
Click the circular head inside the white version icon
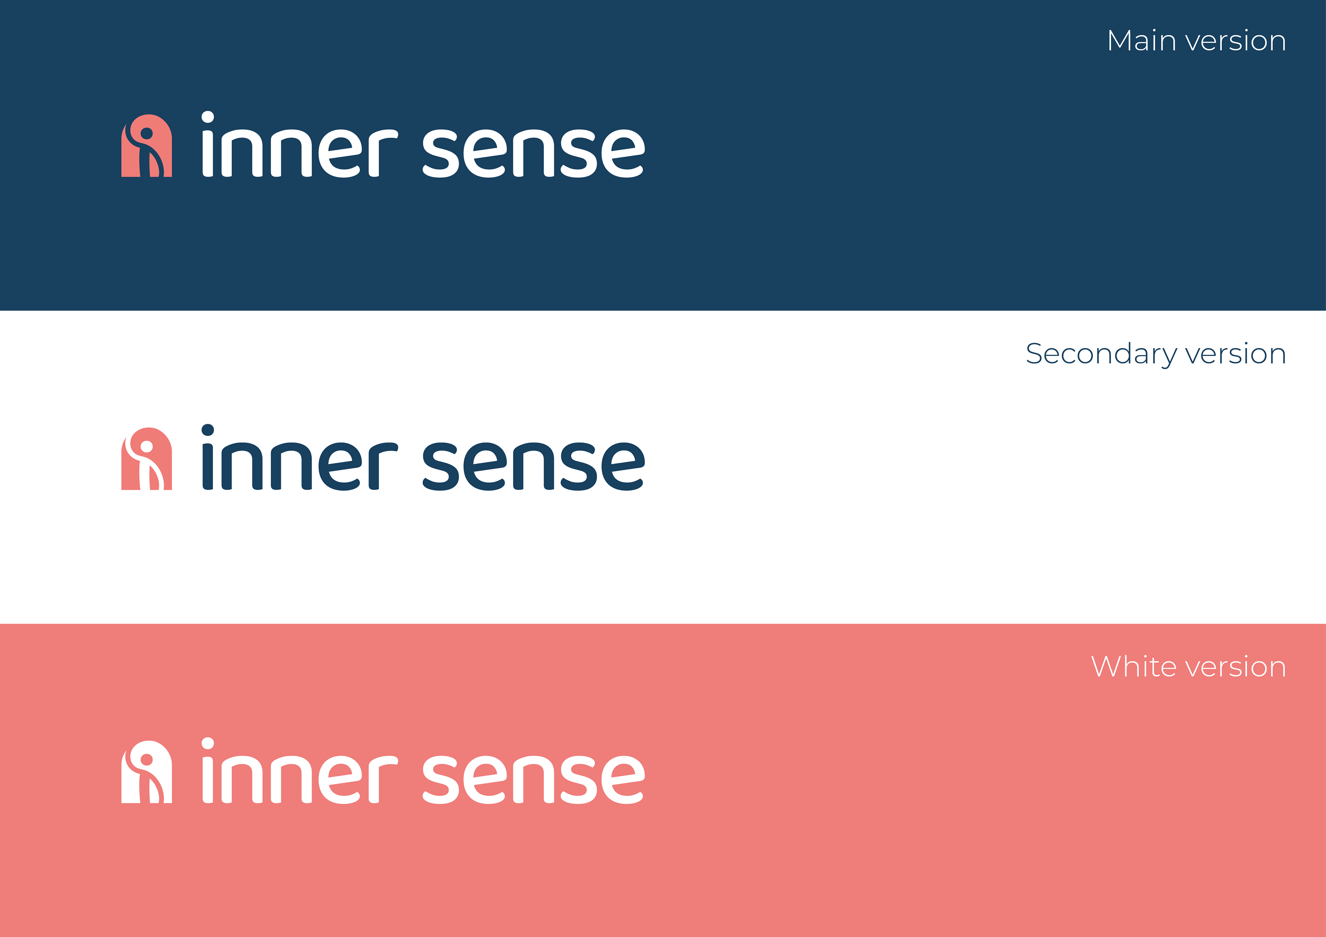[147, 759]
